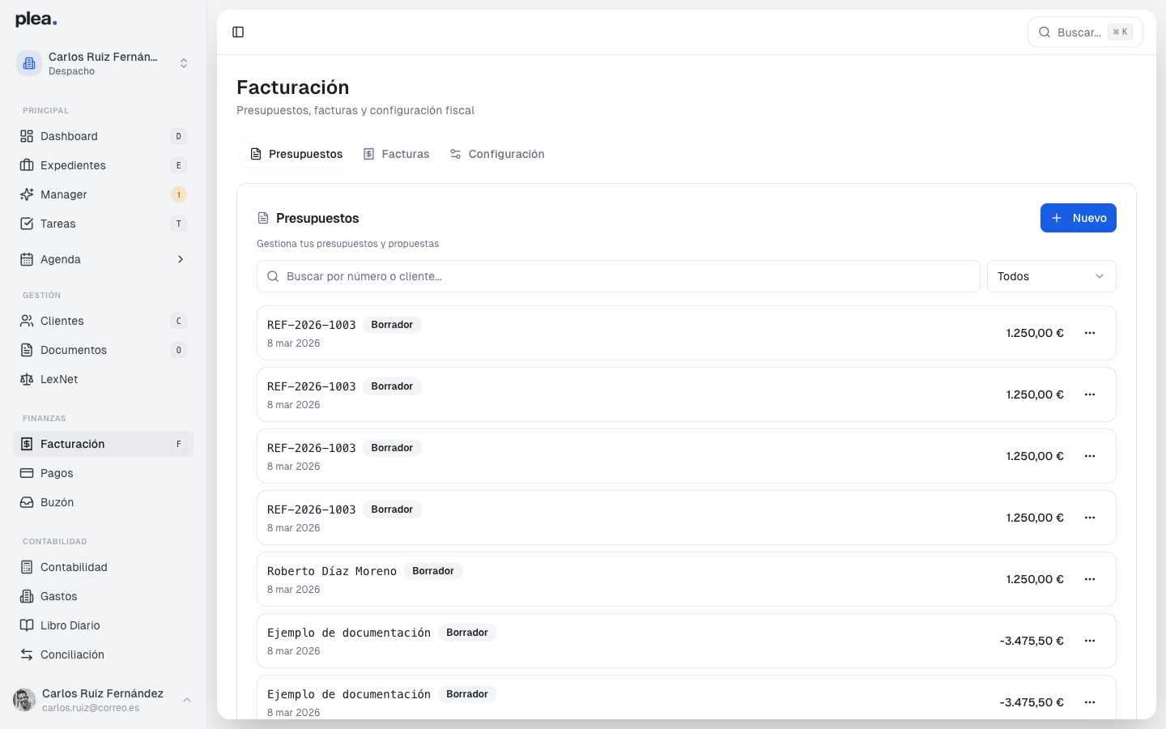Click the -3.475,50 € amount in first Ejemplo row

tap(1032, 641)
